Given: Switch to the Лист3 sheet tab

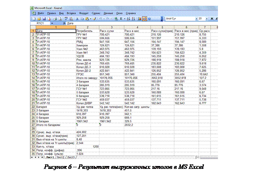Looking at the screenshot, I should pyautogui.click(x=71, y=157).
